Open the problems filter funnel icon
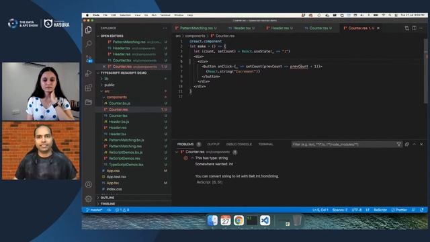The image size is (430, 242). point(398,145)
